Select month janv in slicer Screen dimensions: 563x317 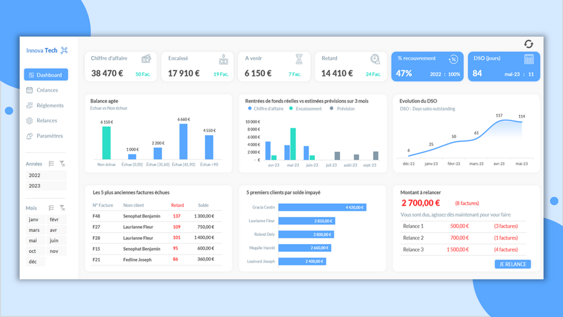tap(35, 219)
